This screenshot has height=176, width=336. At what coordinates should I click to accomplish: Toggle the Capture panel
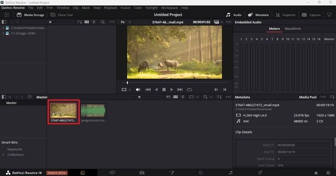(311, 15)
